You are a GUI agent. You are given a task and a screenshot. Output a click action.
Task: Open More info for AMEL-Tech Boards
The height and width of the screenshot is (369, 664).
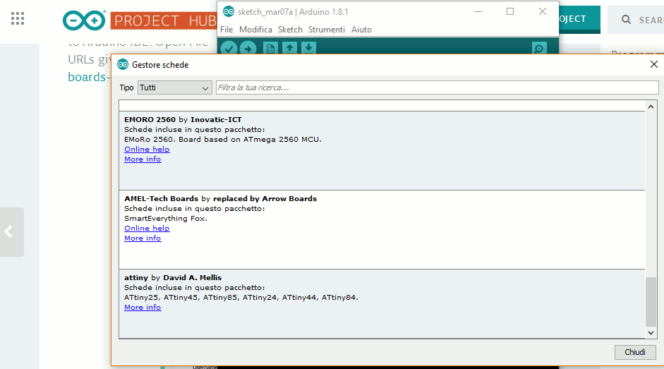pyautogui.click(x=143, y=238)
